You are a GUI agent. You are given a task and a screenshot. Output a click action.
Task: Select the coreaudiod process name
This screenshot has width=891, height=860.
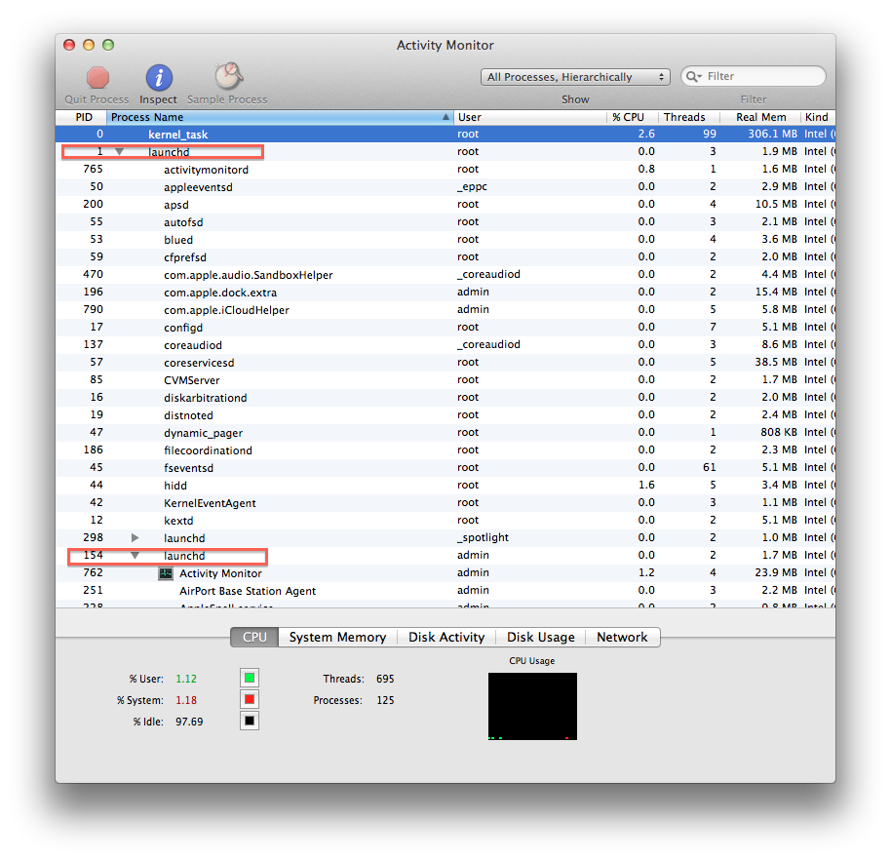point(193,345)
